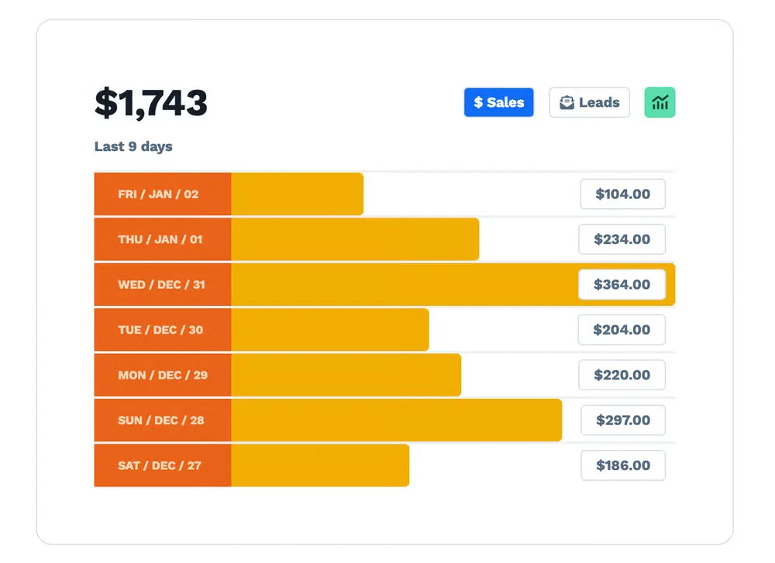Select the SUN / DEC / 28 date label
The width and height of the screenshot is (775, 563).
coord(161,421)
